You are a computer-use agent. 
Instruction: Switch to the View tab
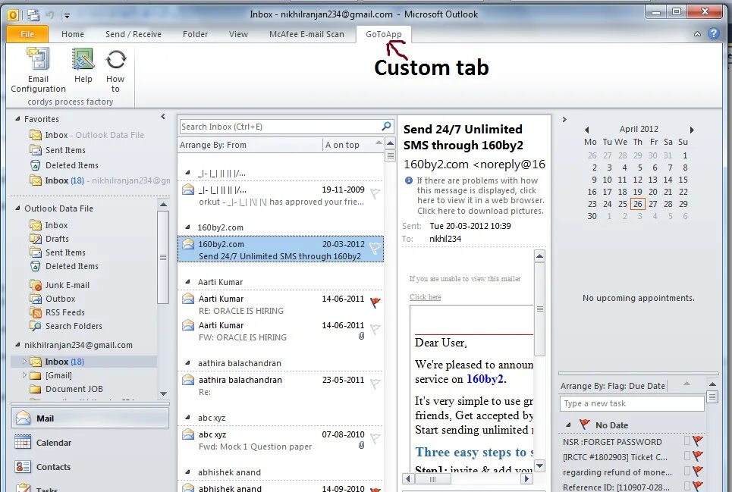click(238, 34)
